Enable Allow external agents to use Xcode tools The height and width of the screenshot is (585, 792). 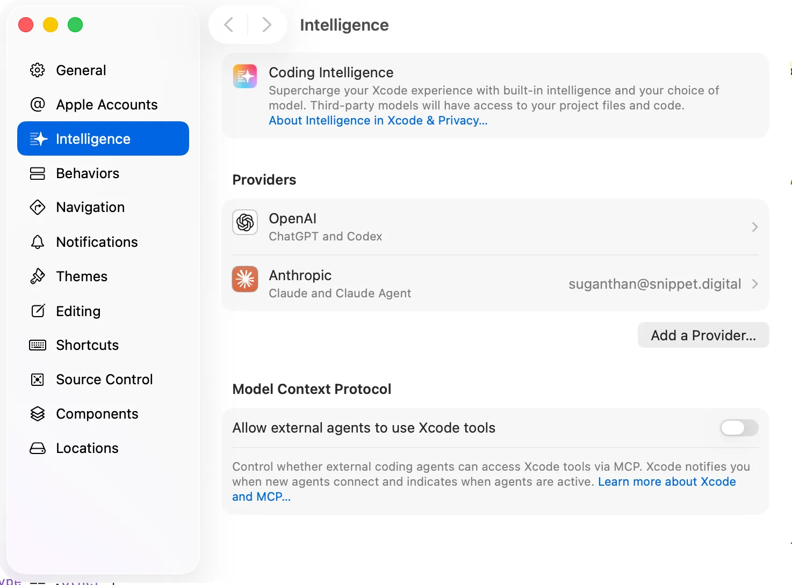pyautogui.click(x=739, y=428)
